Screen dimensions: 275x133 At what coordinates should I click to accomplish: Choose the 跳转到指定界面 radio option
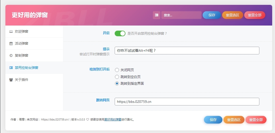[x=117, y=83]
